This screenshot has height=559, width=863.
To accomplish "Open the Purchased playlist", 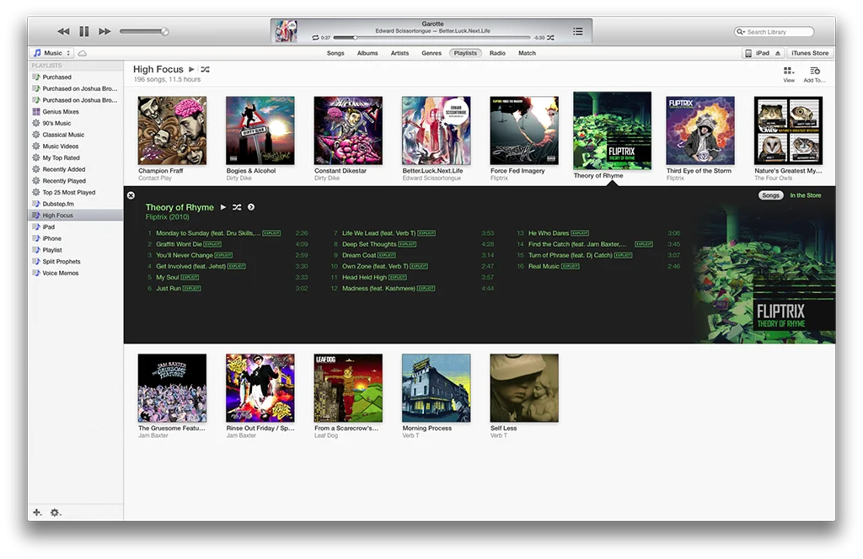I will [x=56, y=77].
